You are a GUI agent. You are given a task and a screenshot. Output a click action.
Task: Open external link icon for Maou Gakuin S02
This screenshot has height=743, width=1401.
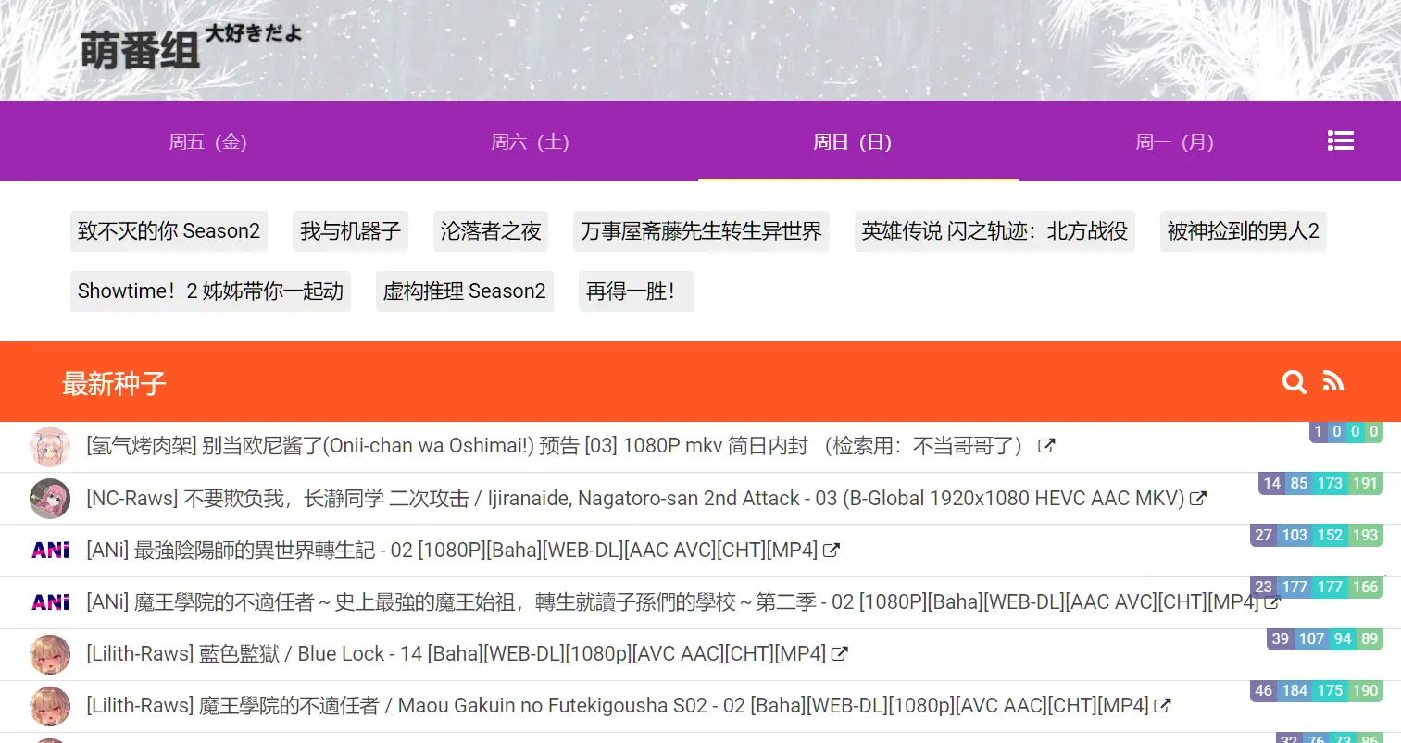tap(1163, 706)
